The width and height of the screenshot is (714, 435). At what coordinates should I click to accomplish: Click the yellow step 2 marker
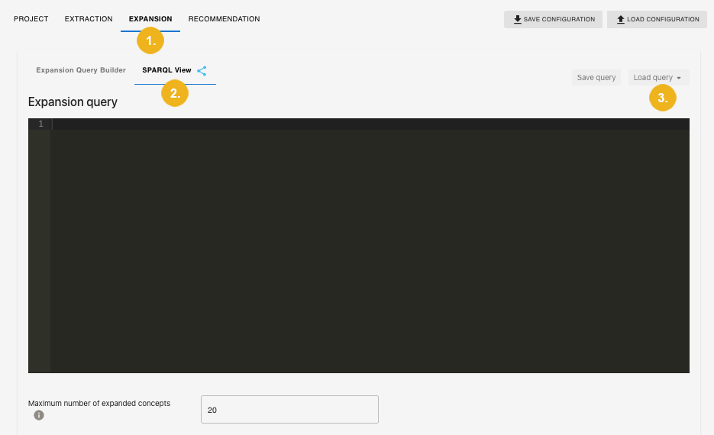[x=175, y=93]
